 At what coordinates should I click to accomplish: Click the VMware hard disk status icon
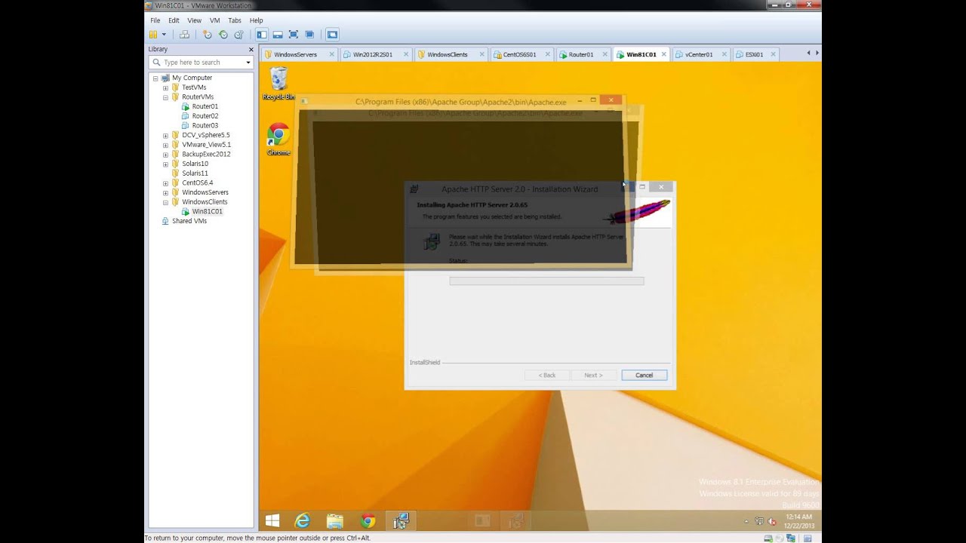pos(768,538)
